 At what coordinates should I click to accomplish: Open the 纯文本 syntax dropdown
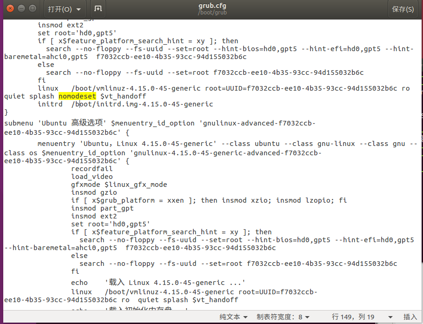point(233,317)
